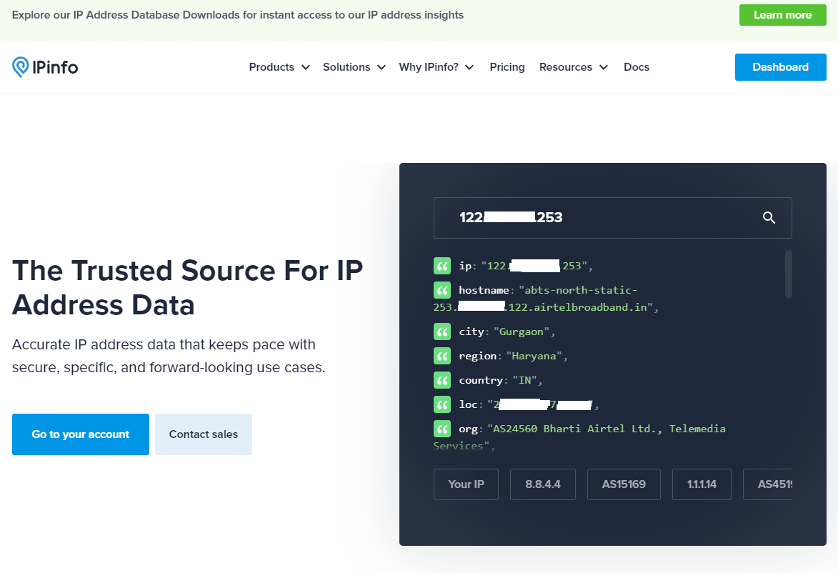Click the quote icon beside city field
Viewport: 838px width, 573px height.
tap(442, 332)
